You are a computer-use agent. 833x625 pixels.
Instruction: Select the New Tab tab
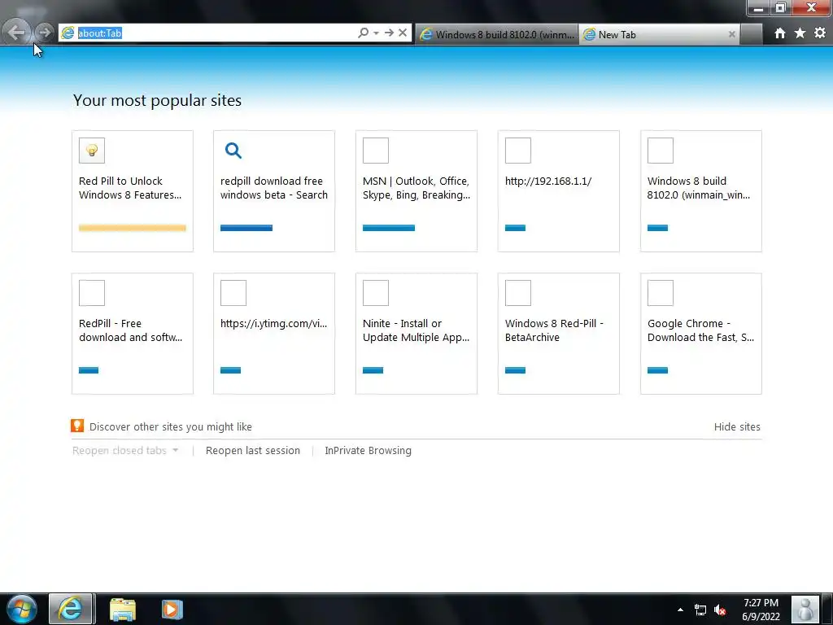(x=659, y=34)
